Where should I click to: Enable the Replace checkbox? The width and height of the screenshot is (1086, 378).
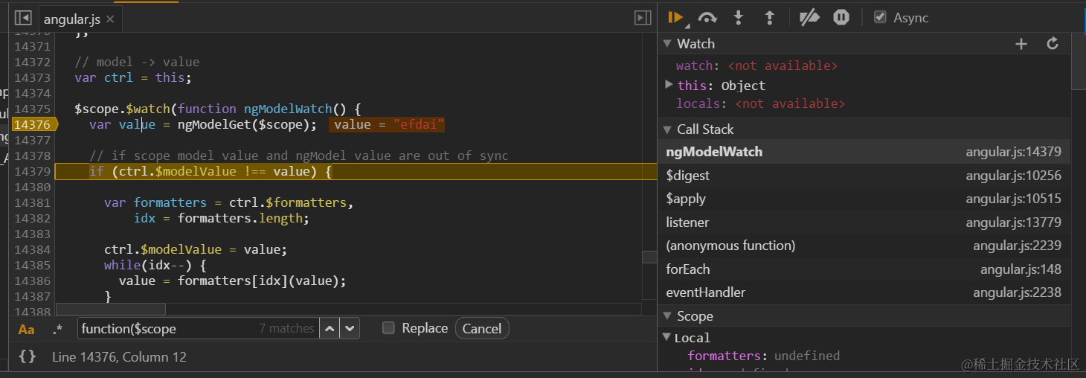click(388, 328)
